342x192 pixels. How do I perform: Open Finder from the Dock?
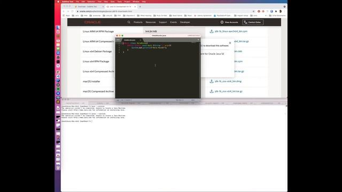tap(58, 27)
